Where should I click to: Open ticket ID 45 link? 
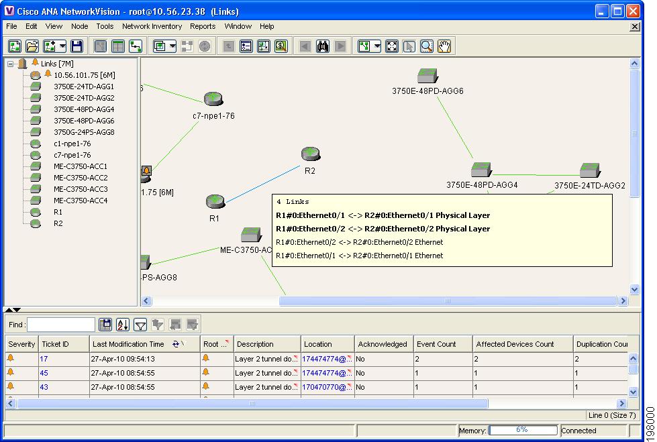coord(44,374)
